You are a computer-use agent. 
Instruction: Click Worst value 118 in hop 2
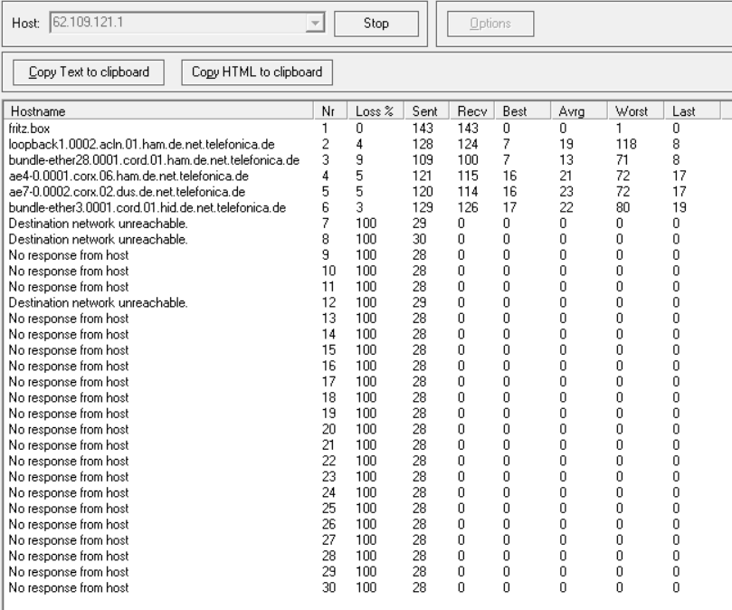point(626,144)
